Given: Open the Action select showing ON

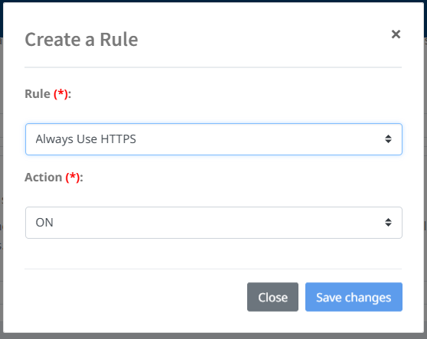Looking at the screenshot, I should [x=213, y=223].
